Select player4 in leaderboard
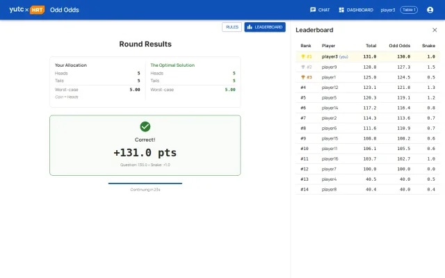This screenshot has height=278, width=445. point(368,179)
